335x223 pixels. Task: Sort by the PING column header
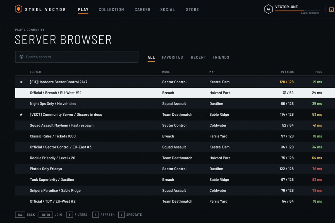click(319, 72)
